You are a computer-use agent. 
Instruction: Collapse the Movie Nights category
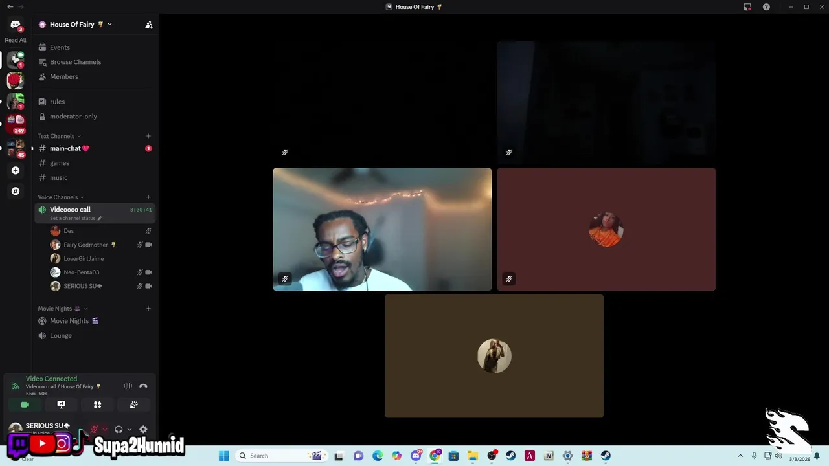coord(62,309)
